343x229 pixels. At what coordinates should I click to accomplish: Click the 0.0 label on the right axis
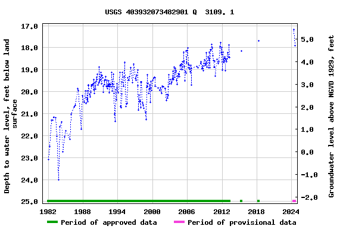point(307,152)
